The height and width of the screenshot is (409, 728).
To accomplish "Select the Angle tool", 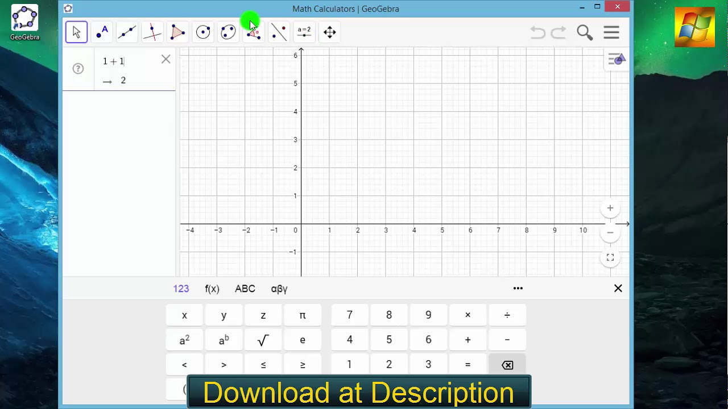I will [x=254, y=32].
